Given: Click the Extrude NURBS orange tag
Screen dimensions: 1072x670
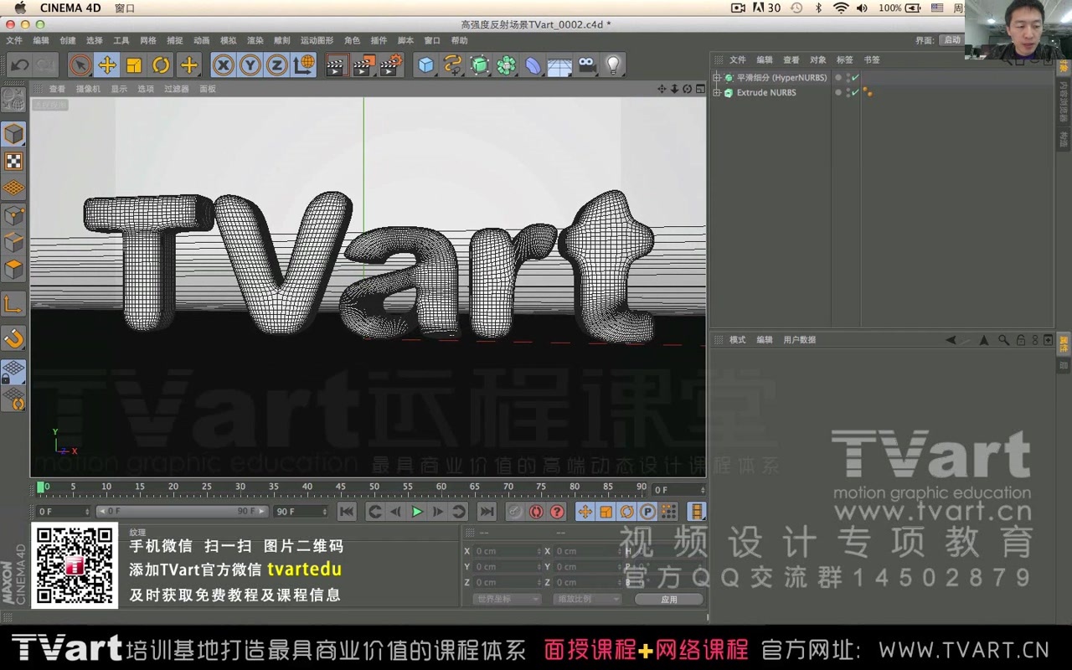Looking at the screenshot, I should pos(868,93).
